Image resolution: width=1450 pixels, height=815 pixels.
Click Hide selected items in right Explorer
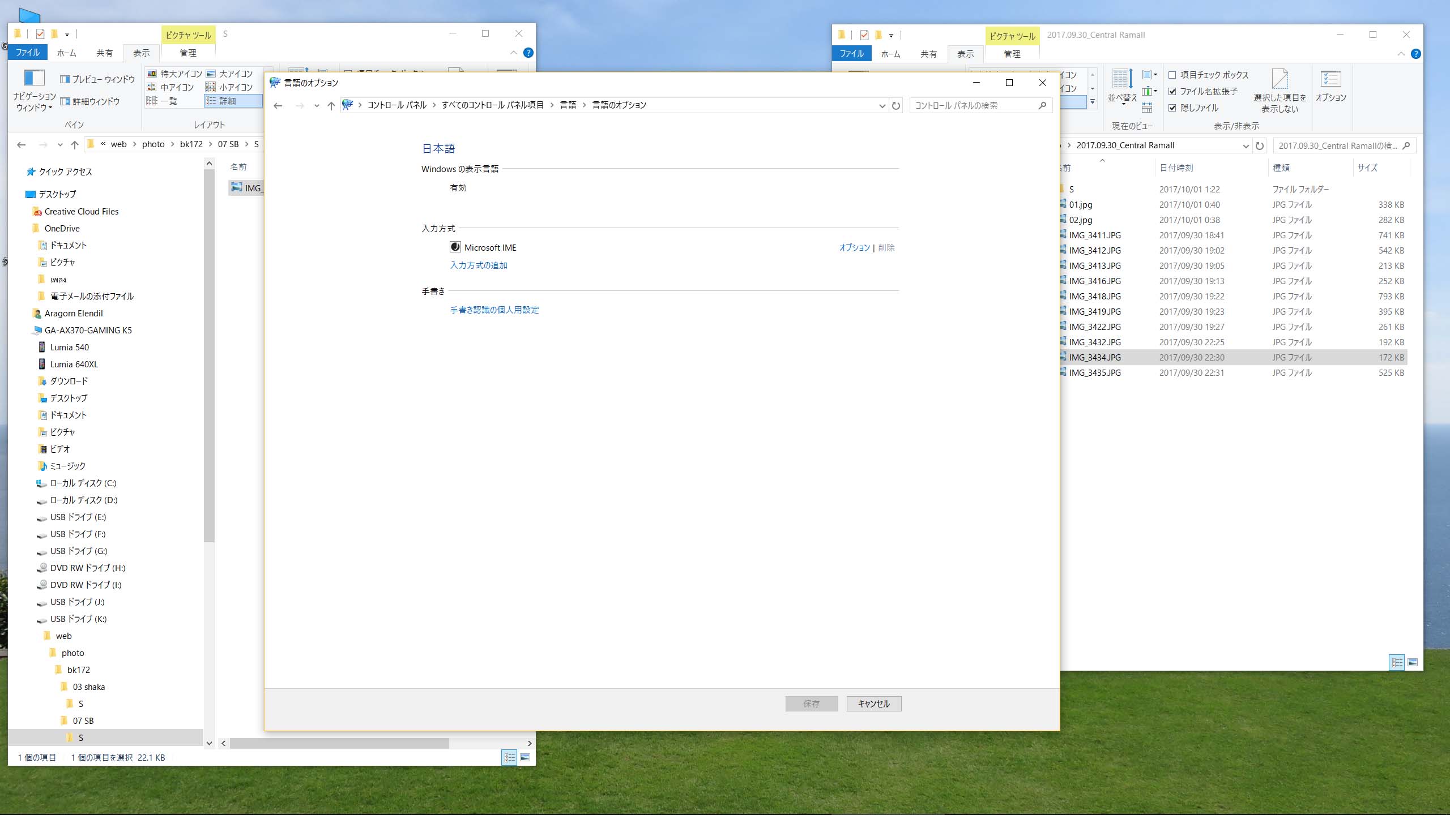1280,91
